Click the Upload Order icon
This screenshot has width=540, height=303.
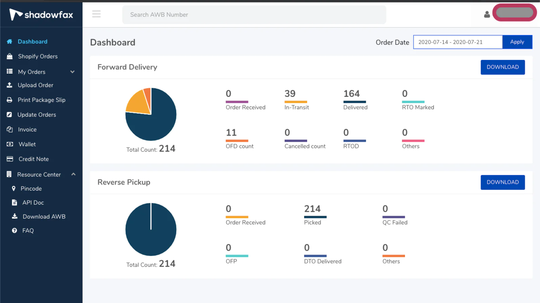click(x=9, y=85)
